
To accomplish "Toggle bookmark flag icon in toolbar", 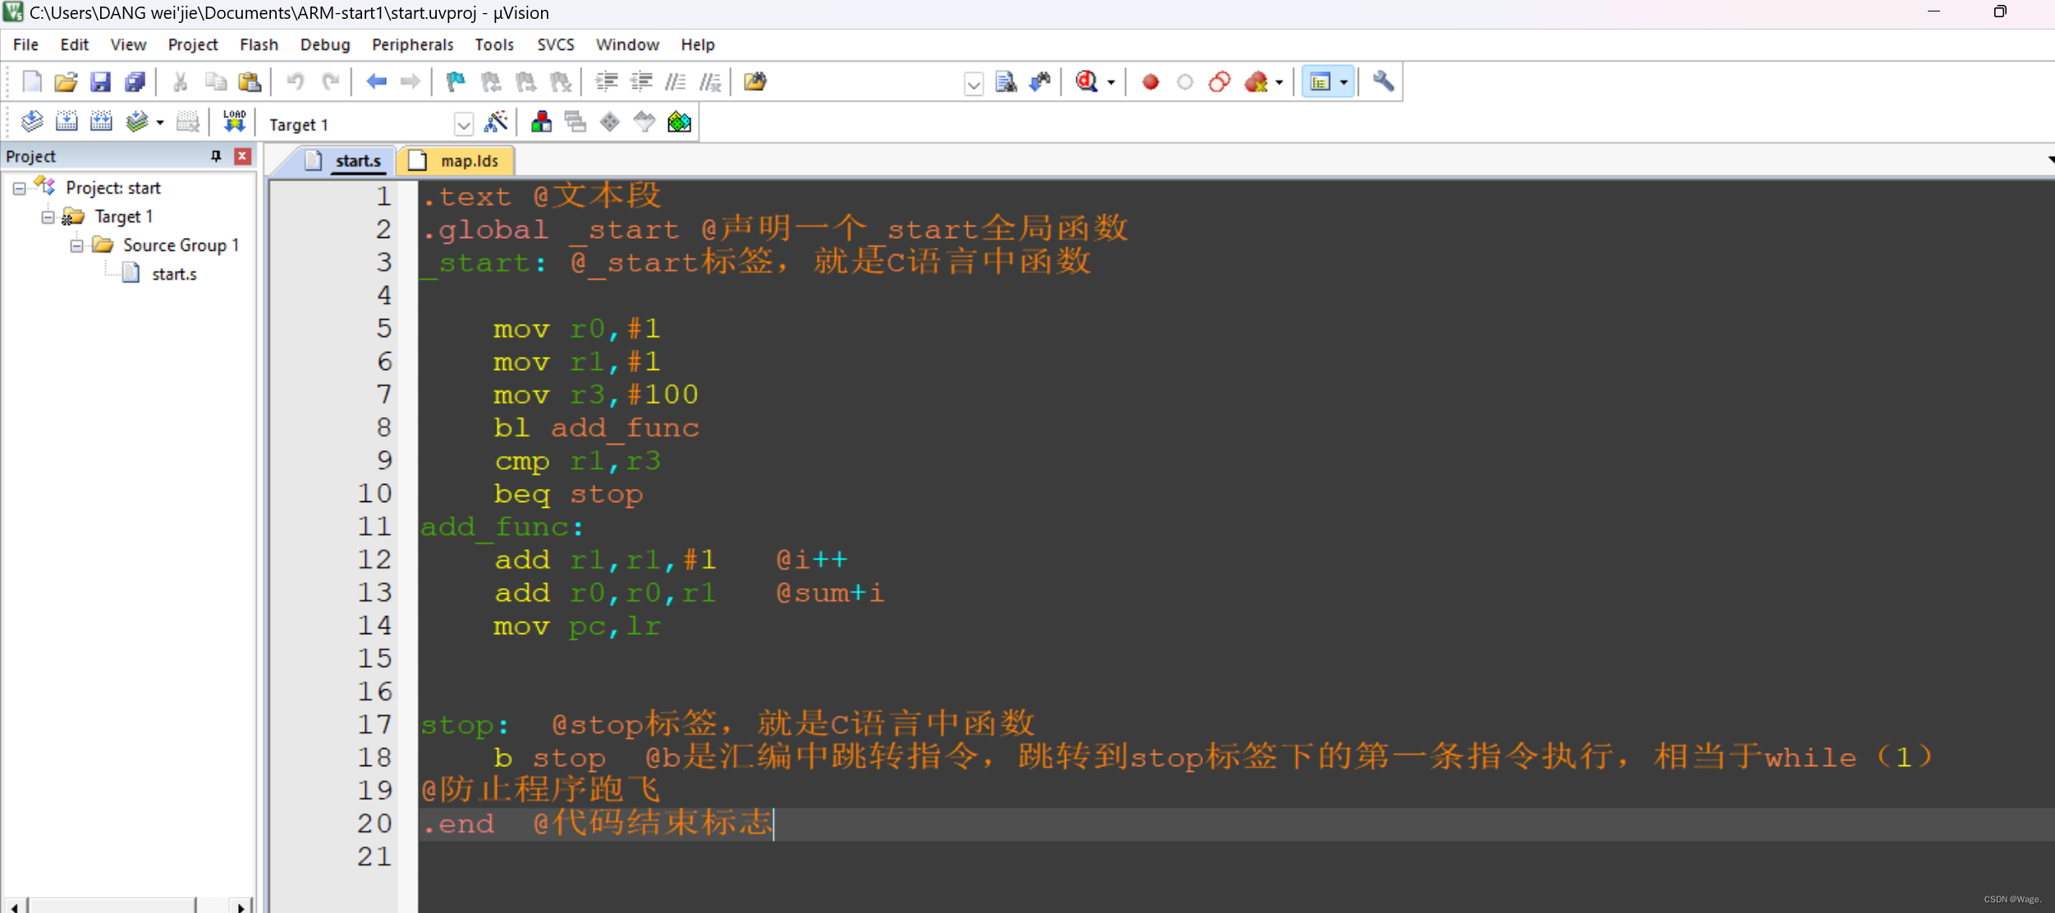I will pos(455,82).
